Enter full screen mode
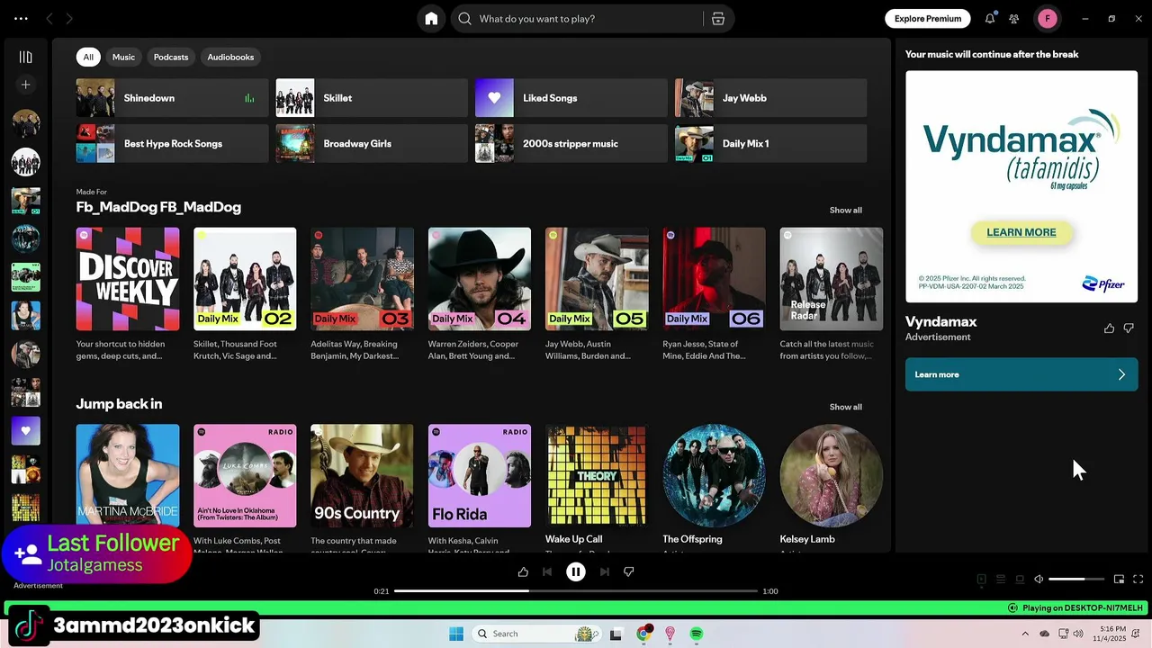1152x648 pixels. click(x=1138, y=580)
